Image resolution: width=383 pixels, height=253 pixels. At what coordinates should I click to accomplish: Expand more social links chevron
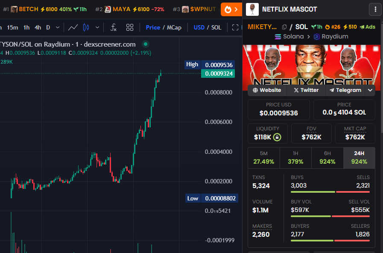[370, 90]
